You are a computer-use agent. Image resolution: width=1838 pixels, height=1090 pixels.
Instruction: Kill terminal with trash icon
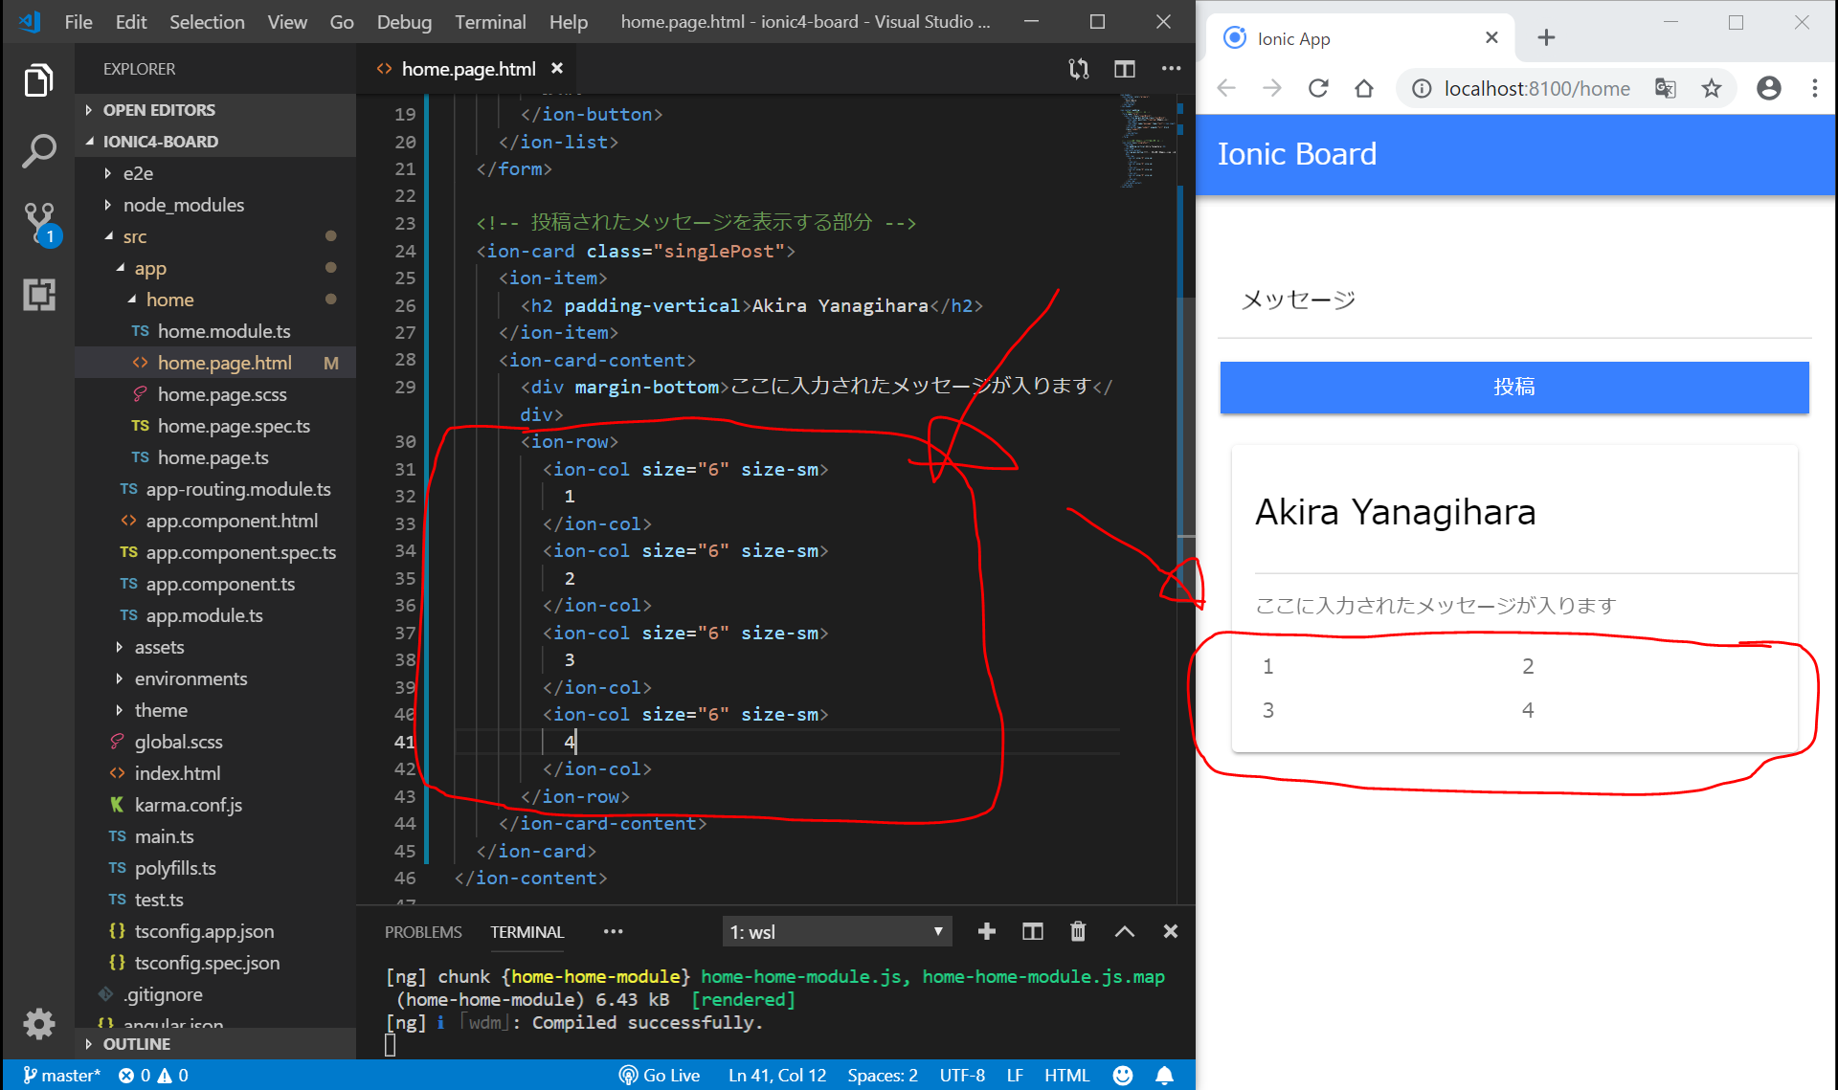[x=1078, y=931]
